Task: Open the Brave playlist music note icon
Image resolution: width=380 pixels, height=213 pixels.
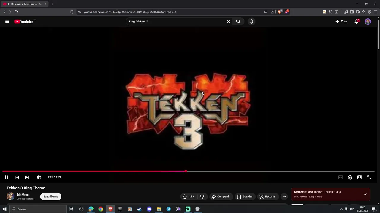Action: click(346, 12)
